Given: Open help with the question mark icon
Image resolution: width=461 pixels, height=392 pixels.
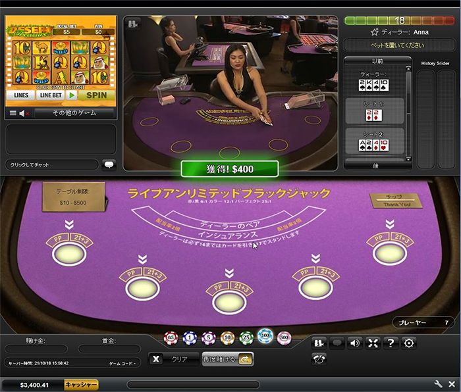Looking at the screenshot, I should (391, 343).
